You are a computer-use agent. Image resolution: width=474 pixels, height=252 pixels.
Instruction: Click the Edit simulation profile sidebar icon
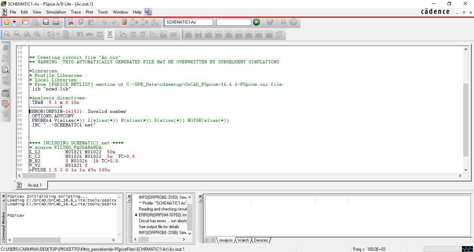click(5, 103)
